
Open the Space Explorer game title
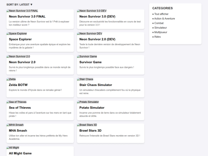20,39
